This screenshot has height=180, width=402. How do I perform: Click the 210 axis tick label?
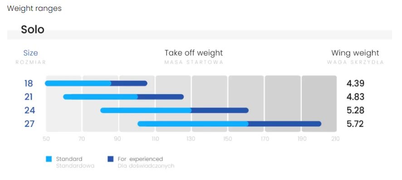335,139
